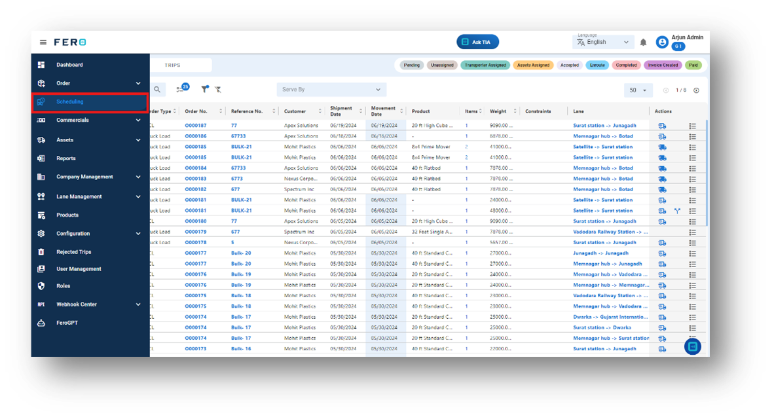Toggle the Enroute status filter chip
Image resolution: width=772 pixels, height=419 pixels.
[x=597, y=65]
